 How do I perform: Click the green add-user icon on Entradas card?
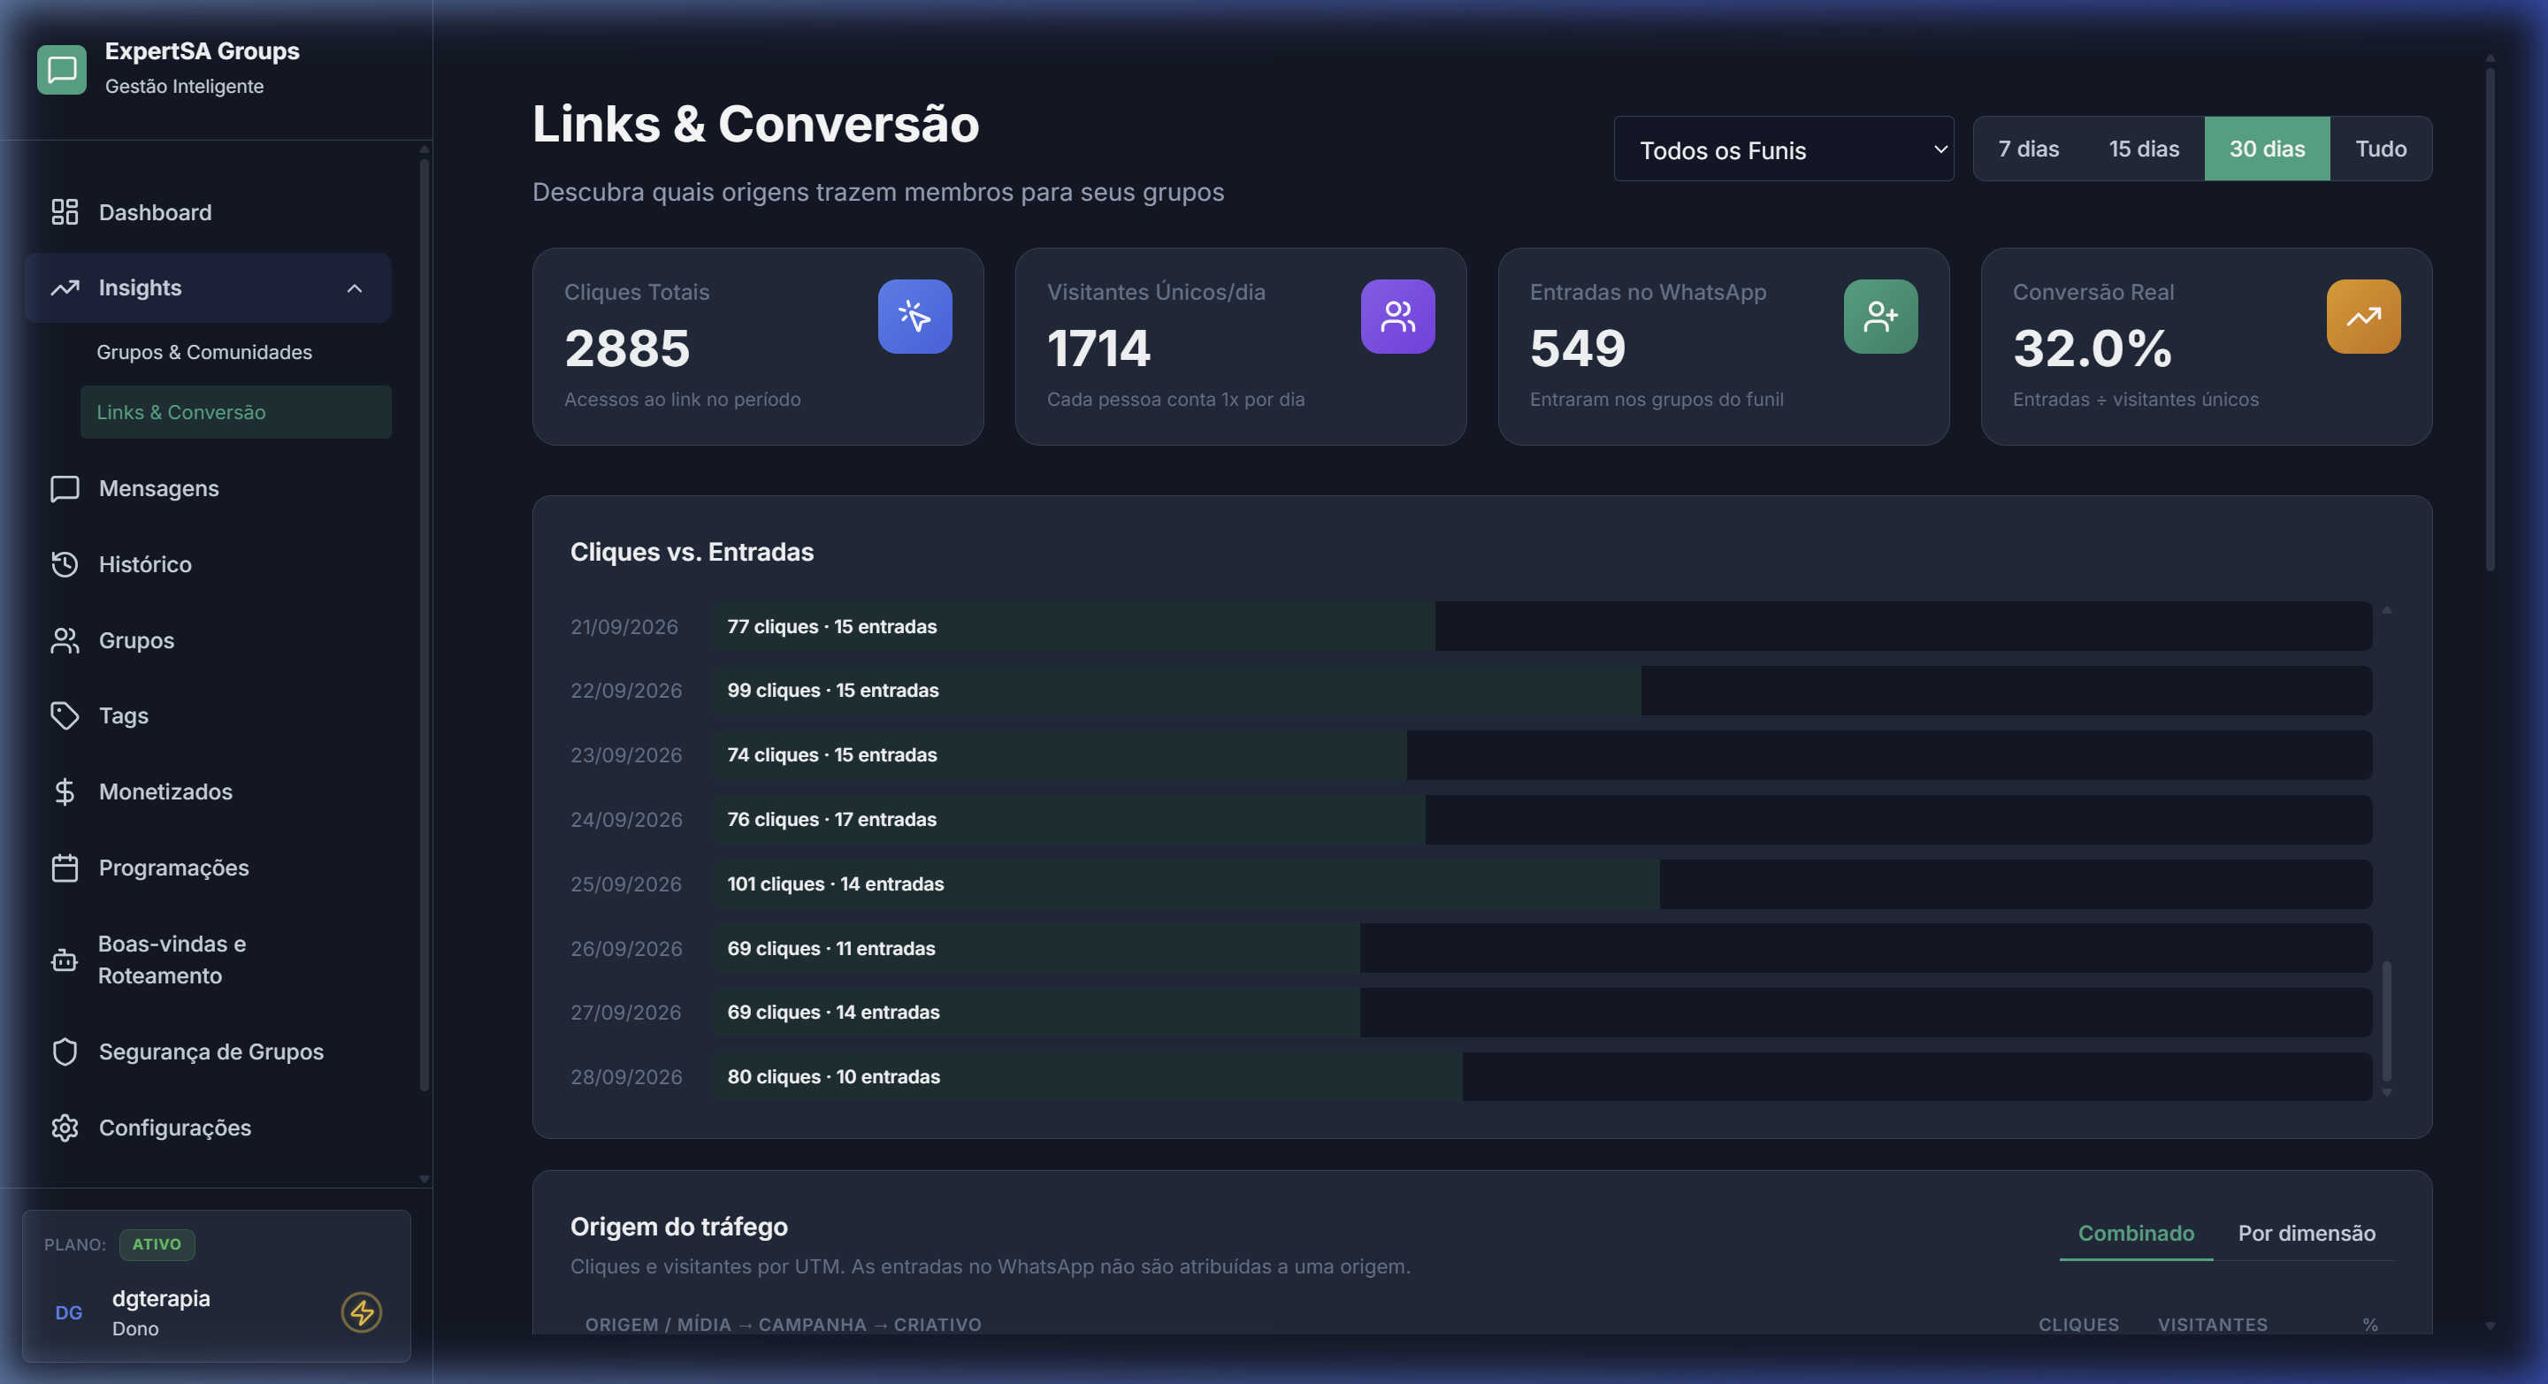point(1880,317)
